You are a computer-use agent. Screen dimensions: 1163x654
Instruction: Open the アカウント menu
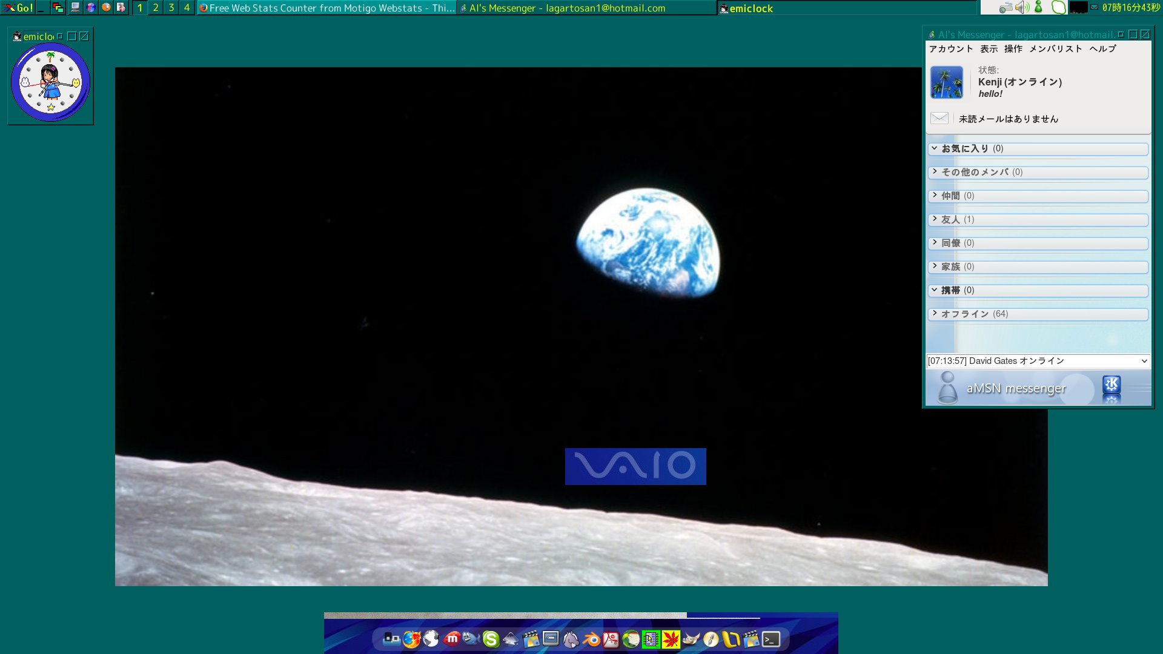pyautogui.click(x=950, y=48)
